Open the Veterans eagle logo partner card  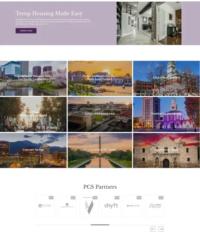click(x=89, y=206)
